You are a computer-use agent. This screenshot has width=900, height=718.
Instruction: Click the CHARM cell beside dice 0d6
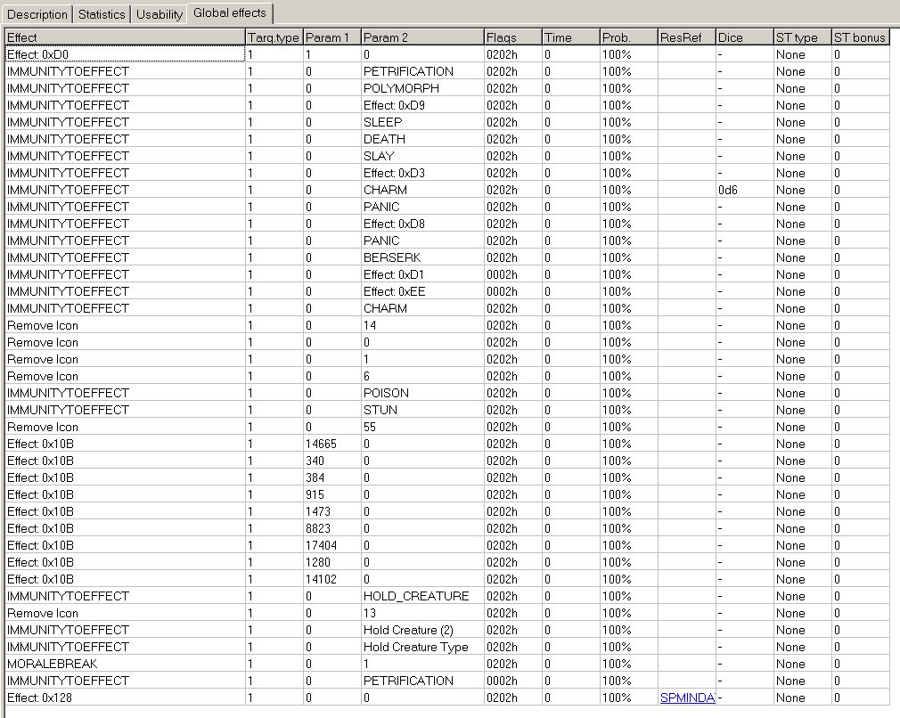coord(422,190)
